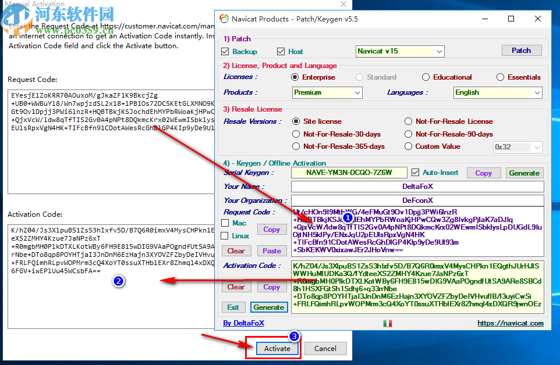Choose Not-For-Resale License option
Image resolution: width=560 pixels, height=365 pixels.
pos(408,121)
